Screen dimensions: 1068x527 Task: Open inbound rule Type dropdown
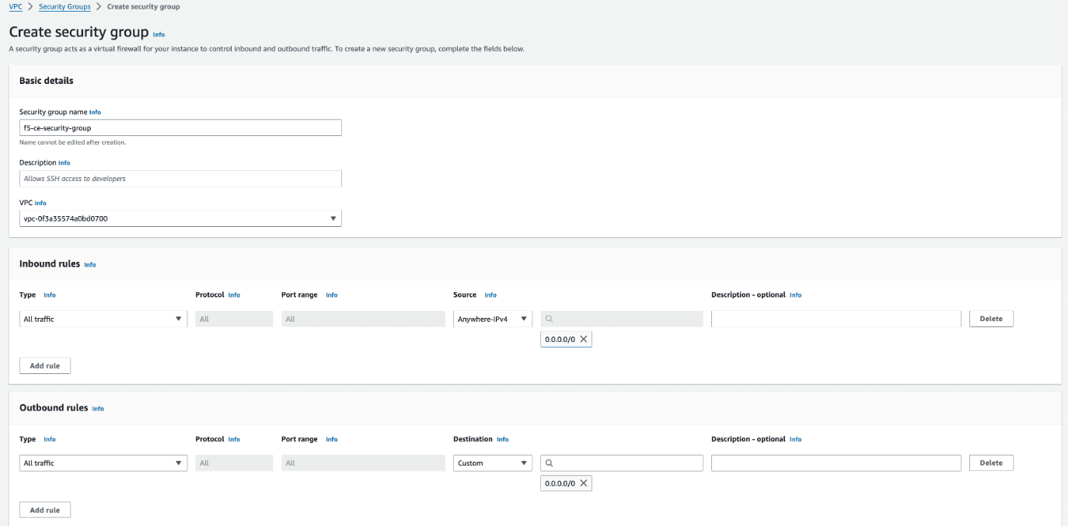[x=103, y=319]
